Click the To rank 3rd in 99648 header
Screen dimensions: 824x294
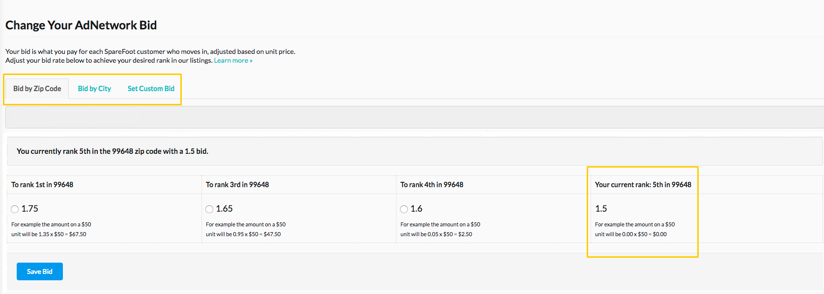(237, 185)
